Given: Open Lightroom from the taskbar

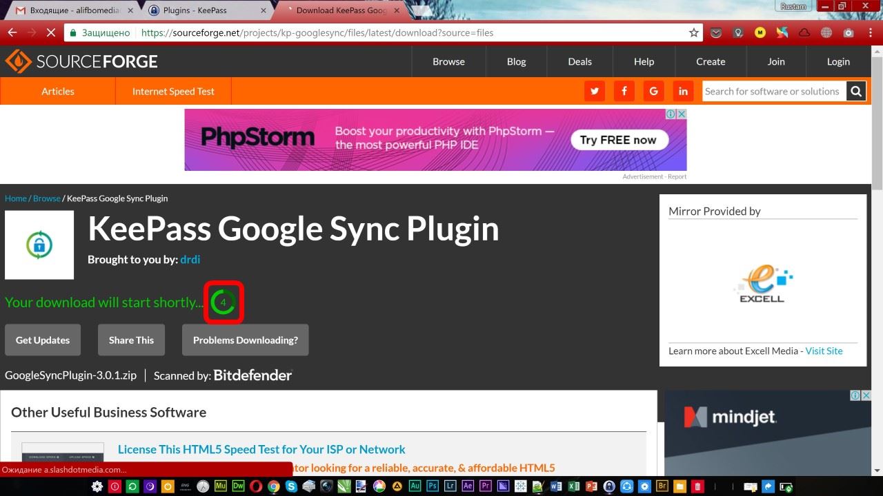Looking at the screenshot, I should 450,486.
